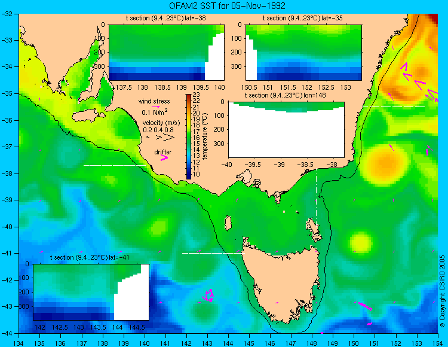Open the lat=-41 temperature section plot

click(91, 292)
